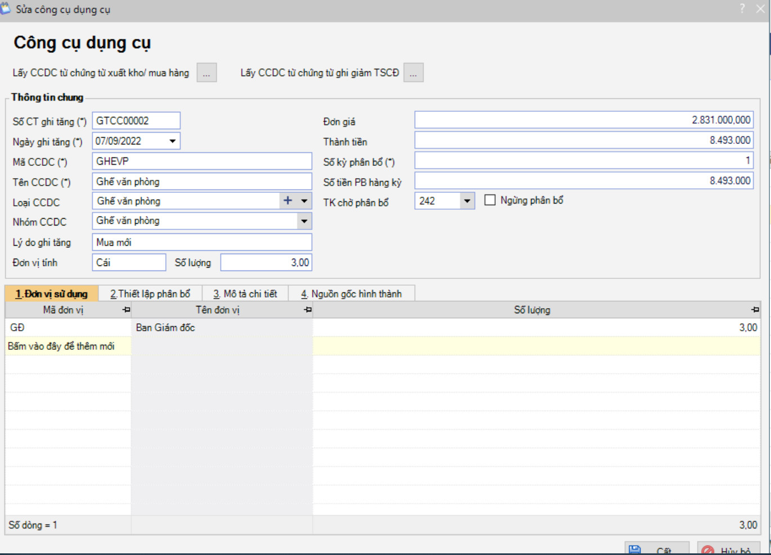Viewport: 771px width, 555px height.
Task: Click 'Bấm vào đây để thêm mới' row
Action: point(383,346)
